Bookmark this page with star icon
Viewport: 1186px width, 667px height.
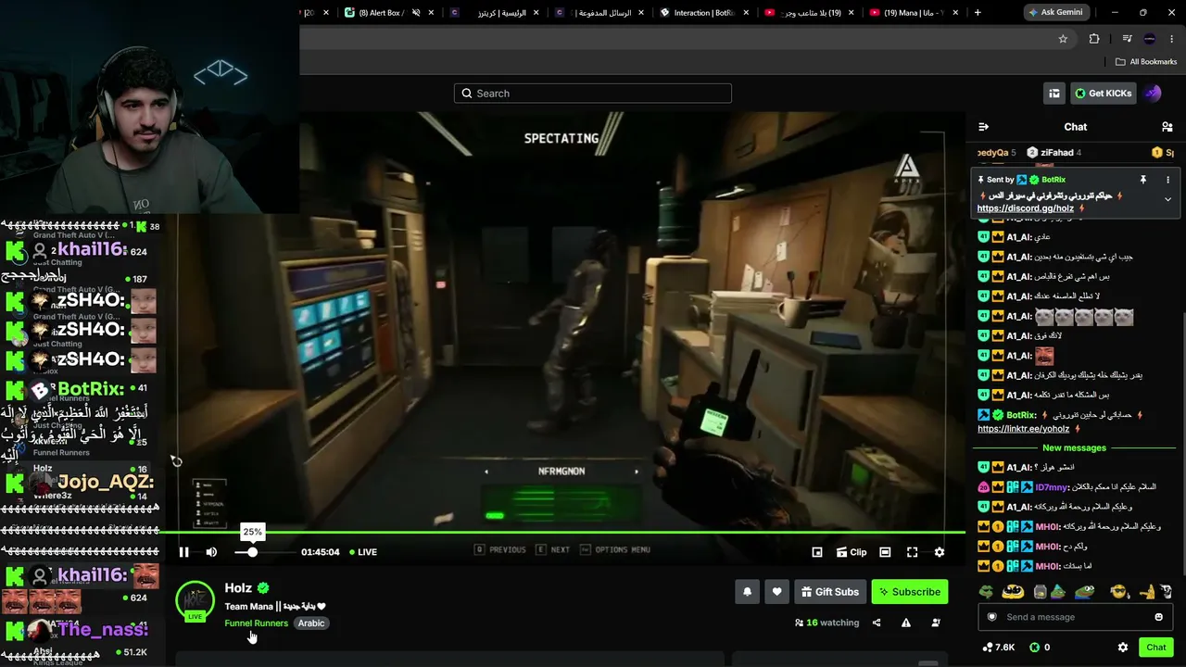1063,39
